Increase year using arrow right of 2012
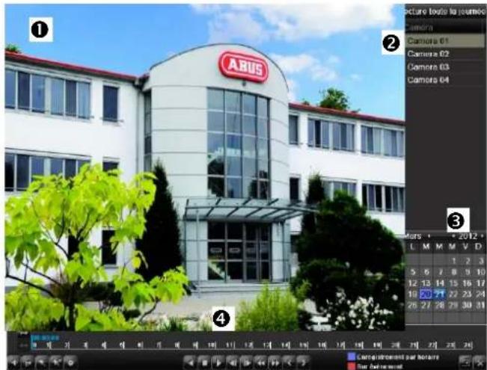This screenshot has height=370, width=487. point(482,236)
